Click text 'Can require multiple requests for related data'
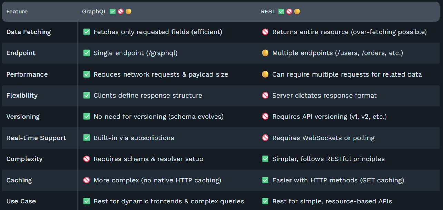443x210 pixels. click(x=347, y=74)
